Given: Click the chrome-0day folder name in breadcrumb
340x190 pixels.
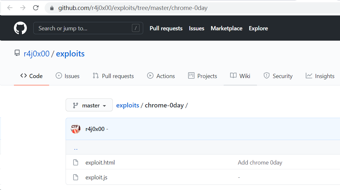Looking at the screenshot, I should [x=164, y=105].
